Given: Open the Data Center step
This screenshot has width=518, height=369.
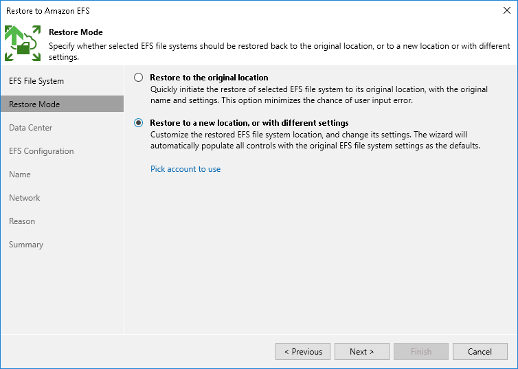Looking at the screenshot, I should (31, 128).
